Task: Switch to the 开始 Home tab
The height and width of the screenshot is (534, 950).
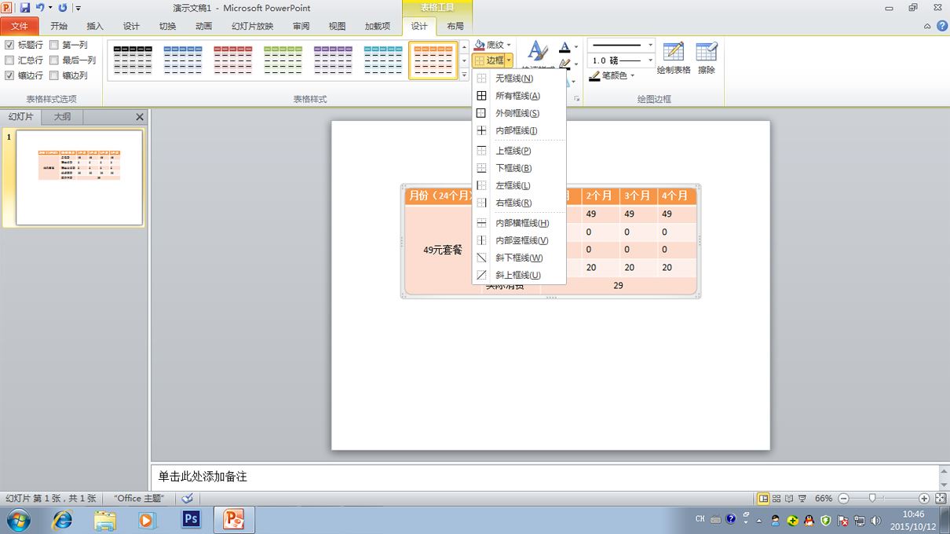Action: point(59,26)
